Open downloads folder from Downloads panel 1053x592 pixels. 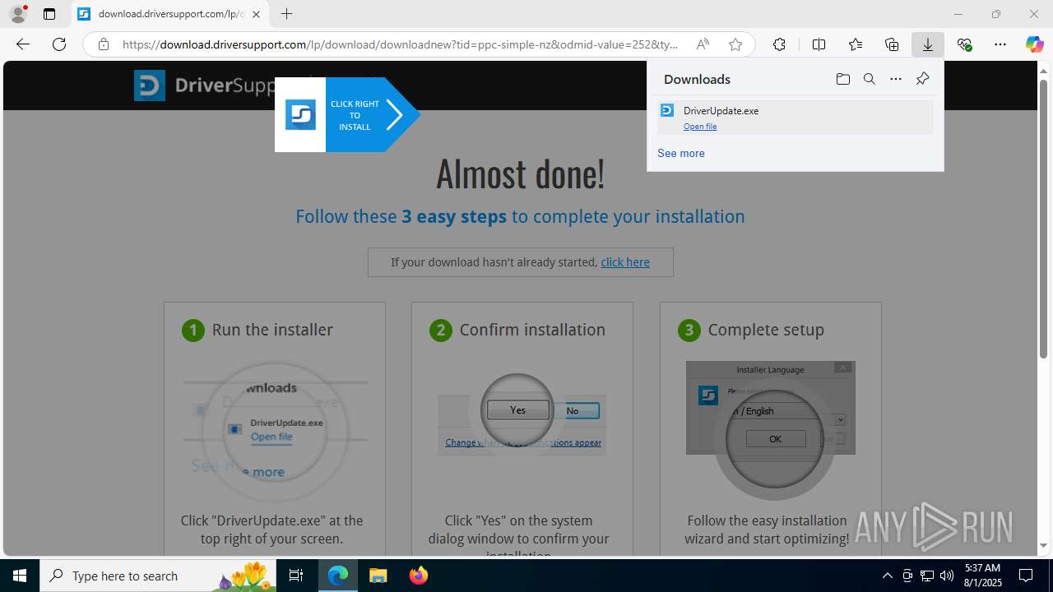[842, 79]
